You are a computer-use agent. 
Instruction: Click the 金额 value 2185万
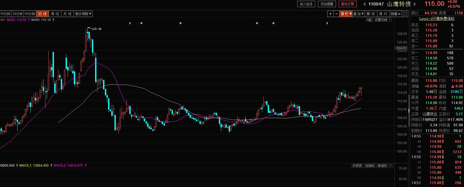457,92
